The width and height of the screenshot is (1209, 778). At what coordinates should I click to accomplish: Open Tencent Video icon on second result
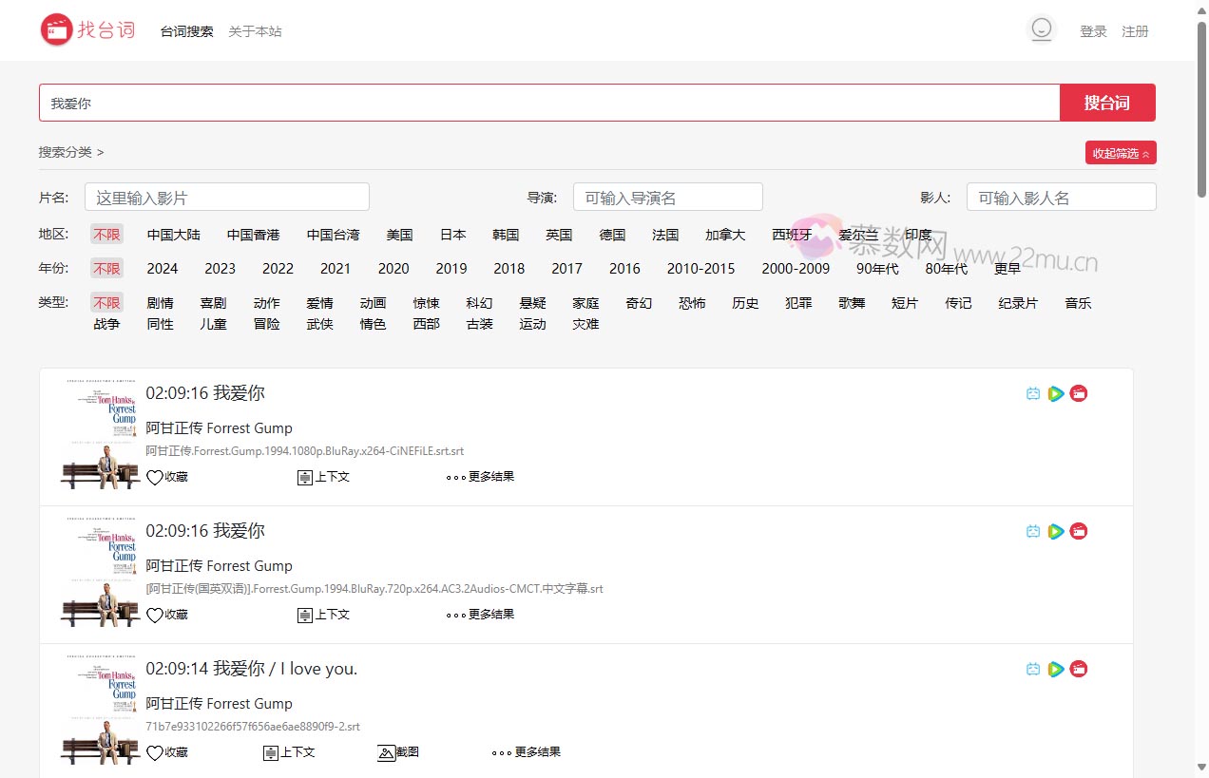[x=1056, y=532]
